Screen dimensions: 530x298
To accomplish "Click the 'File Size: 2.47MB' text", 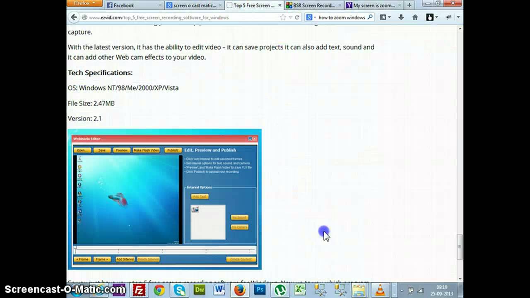I will click(91, 103).
